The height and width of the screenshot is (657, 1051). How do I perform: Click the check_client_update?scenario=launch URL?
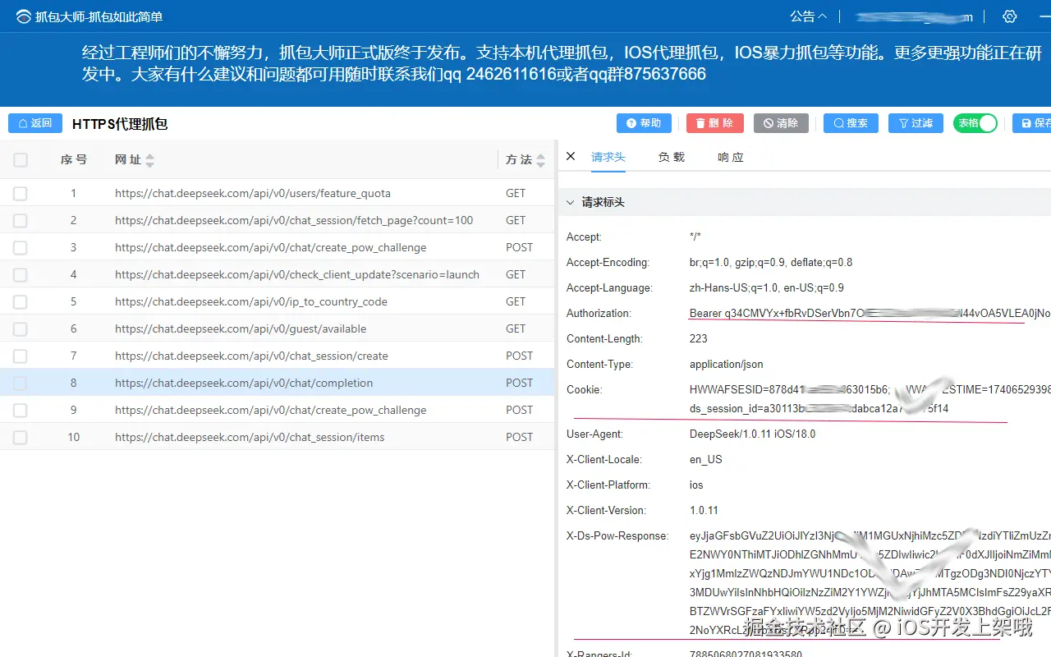click(297, 275)
